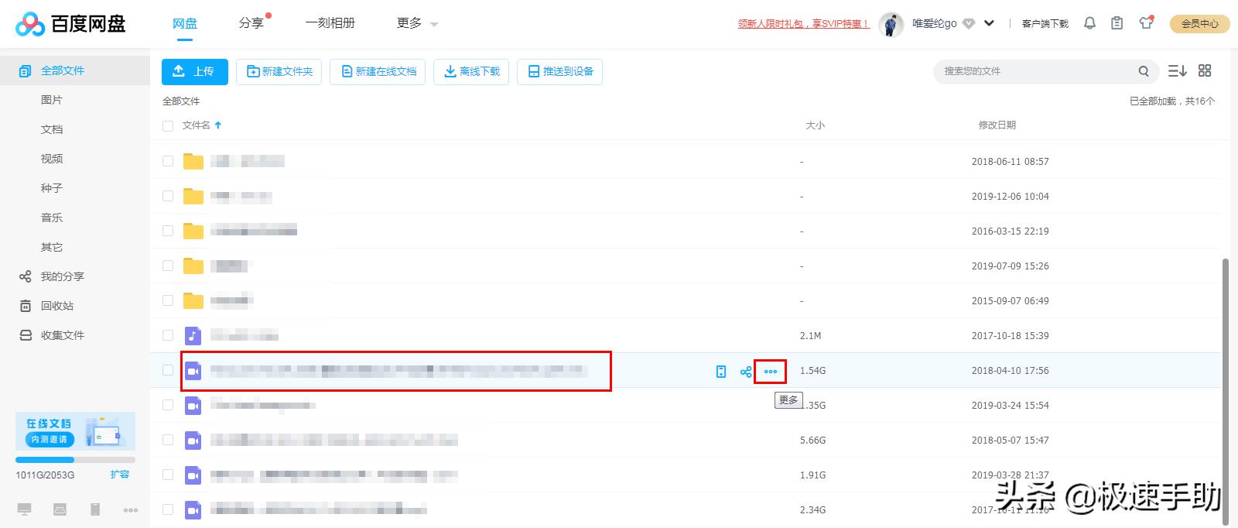
Task: Click the folder icon dated 2018-06-11 08:57
Action: point(193,161)
